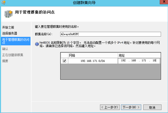Select the 确认 step

coord(5,49)
